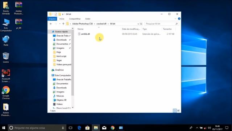232x131 pixels.
Task: Open the Videos para post folder
Action: [64, 64]
